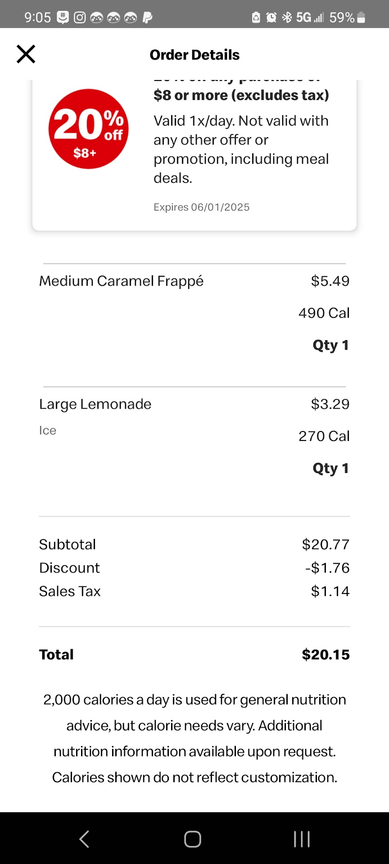Close the Order Details screen
The width and height of the screenshot is (389, 864).
coord(26,54)
